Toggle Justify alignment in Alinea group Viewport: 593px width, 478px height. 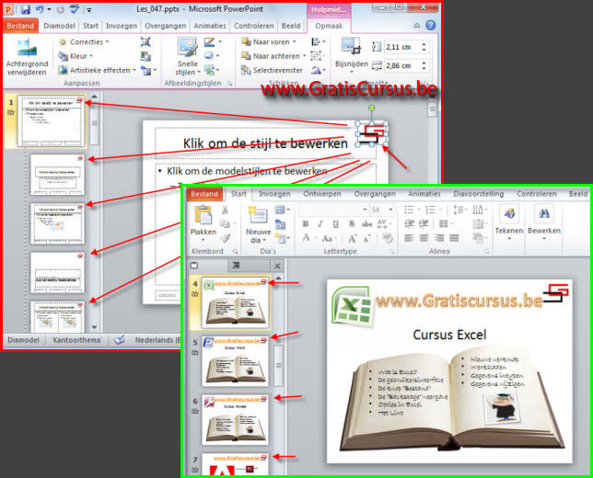454,238
